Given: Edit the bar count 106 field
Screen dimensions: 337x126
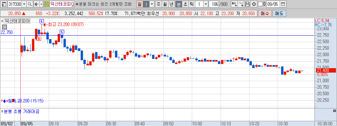Looking at the screenshot, I should [x=214, y=4].
